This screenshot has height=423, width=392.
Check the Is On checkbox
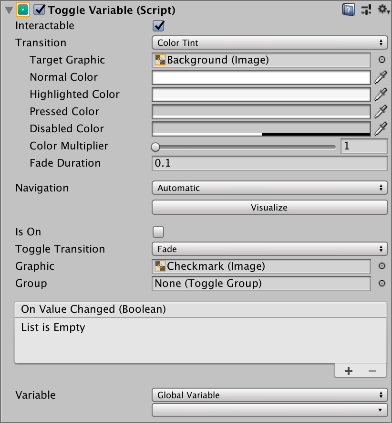158,232
